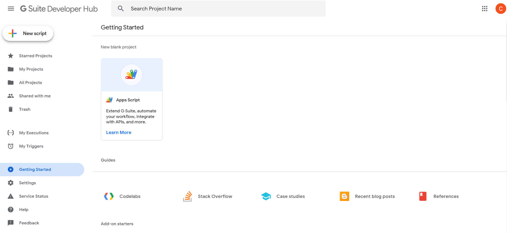
Task: Open the Google apps grid
Action: click(485, 9)
